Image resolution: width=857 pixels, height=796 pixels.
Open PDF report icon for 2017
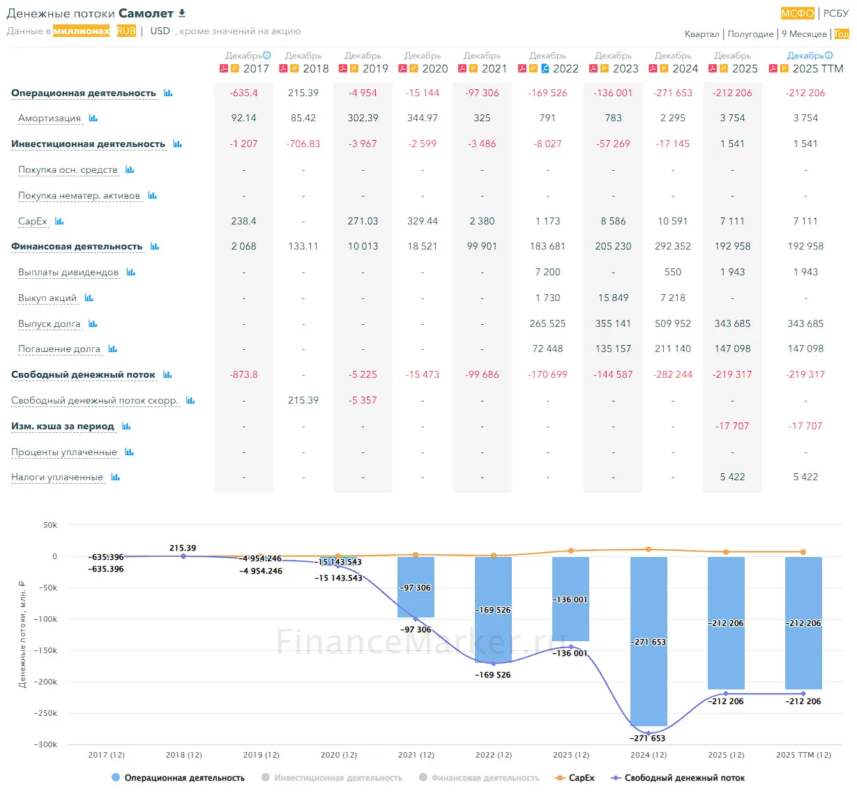pos(225,68)
